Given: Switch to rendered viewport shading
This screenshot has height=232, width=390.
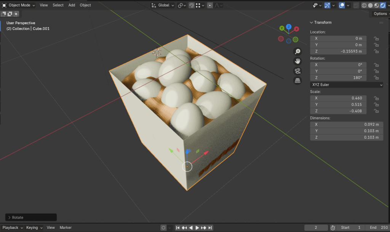Looking at the screenshot, I should pyautogui.click(x=383, y=5).
